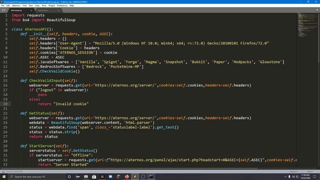The height and width of the screenshot is (180, 320).
Task: Open the Python syntax selector in status bar
Action: coord(310,171)
